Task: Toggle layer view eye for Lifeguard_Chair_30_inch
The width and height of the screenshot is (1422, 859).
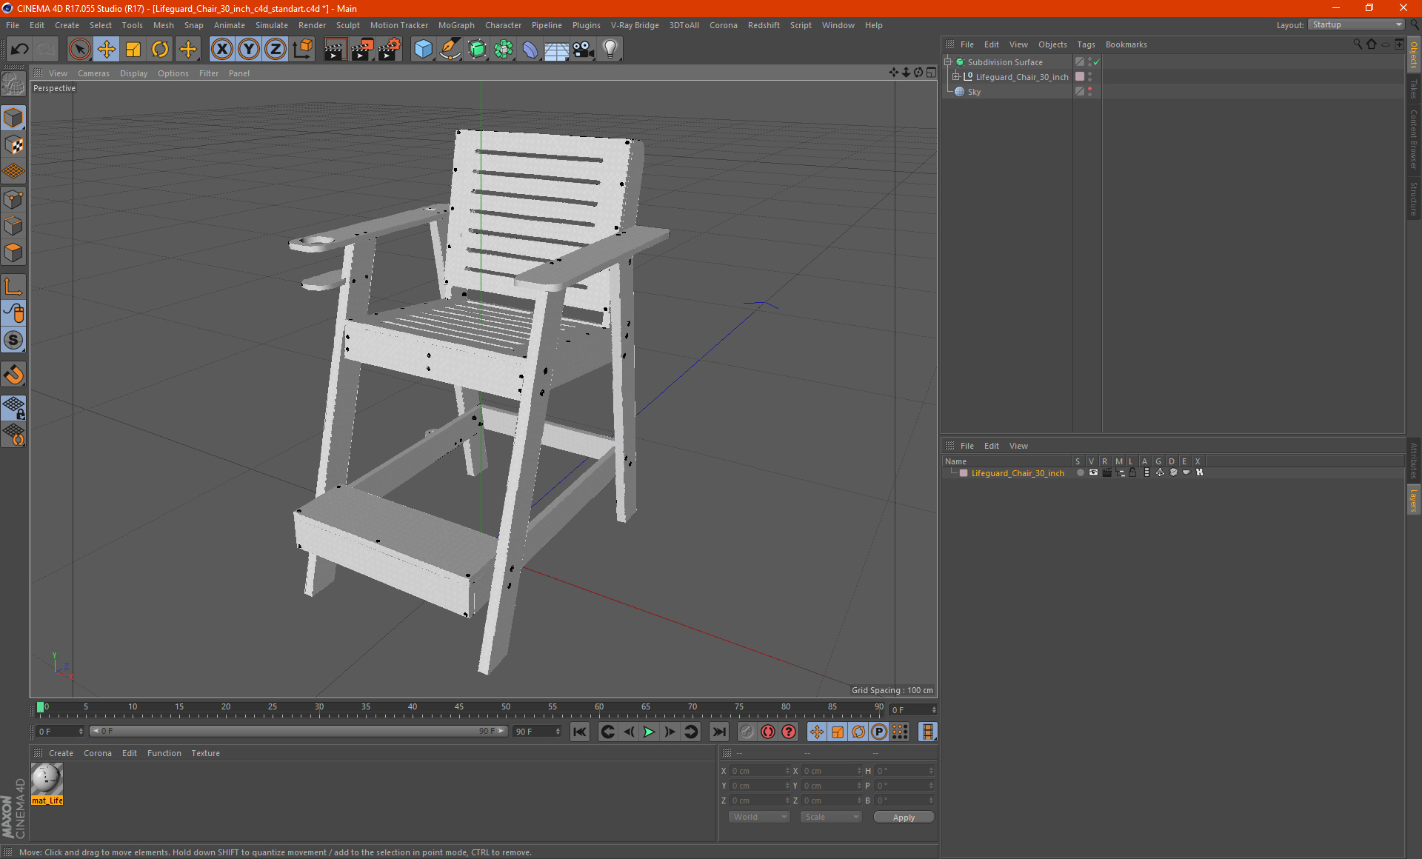Action: pos(1093,472)
